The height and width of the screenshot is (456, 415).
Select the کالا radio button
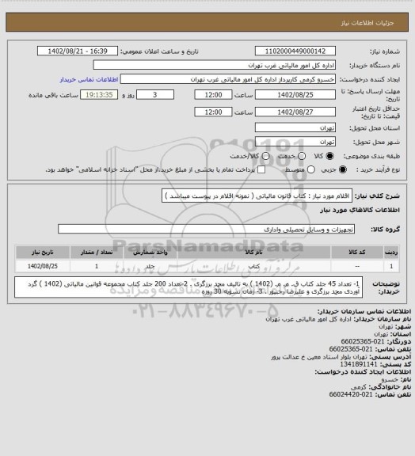[329, 156]
